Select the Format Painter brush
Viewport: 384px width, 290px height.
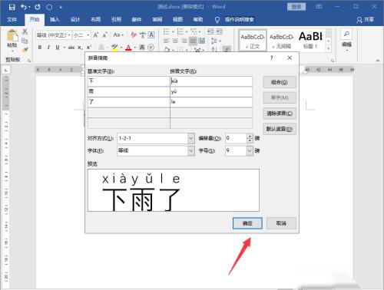[25, 50]
